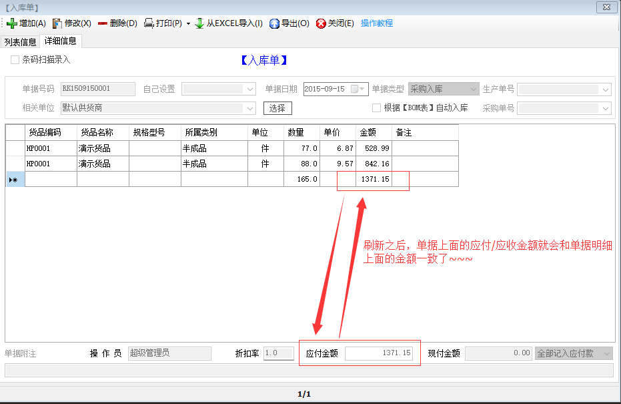Open the 操作教程 tutorial link

tap(377, 23)
